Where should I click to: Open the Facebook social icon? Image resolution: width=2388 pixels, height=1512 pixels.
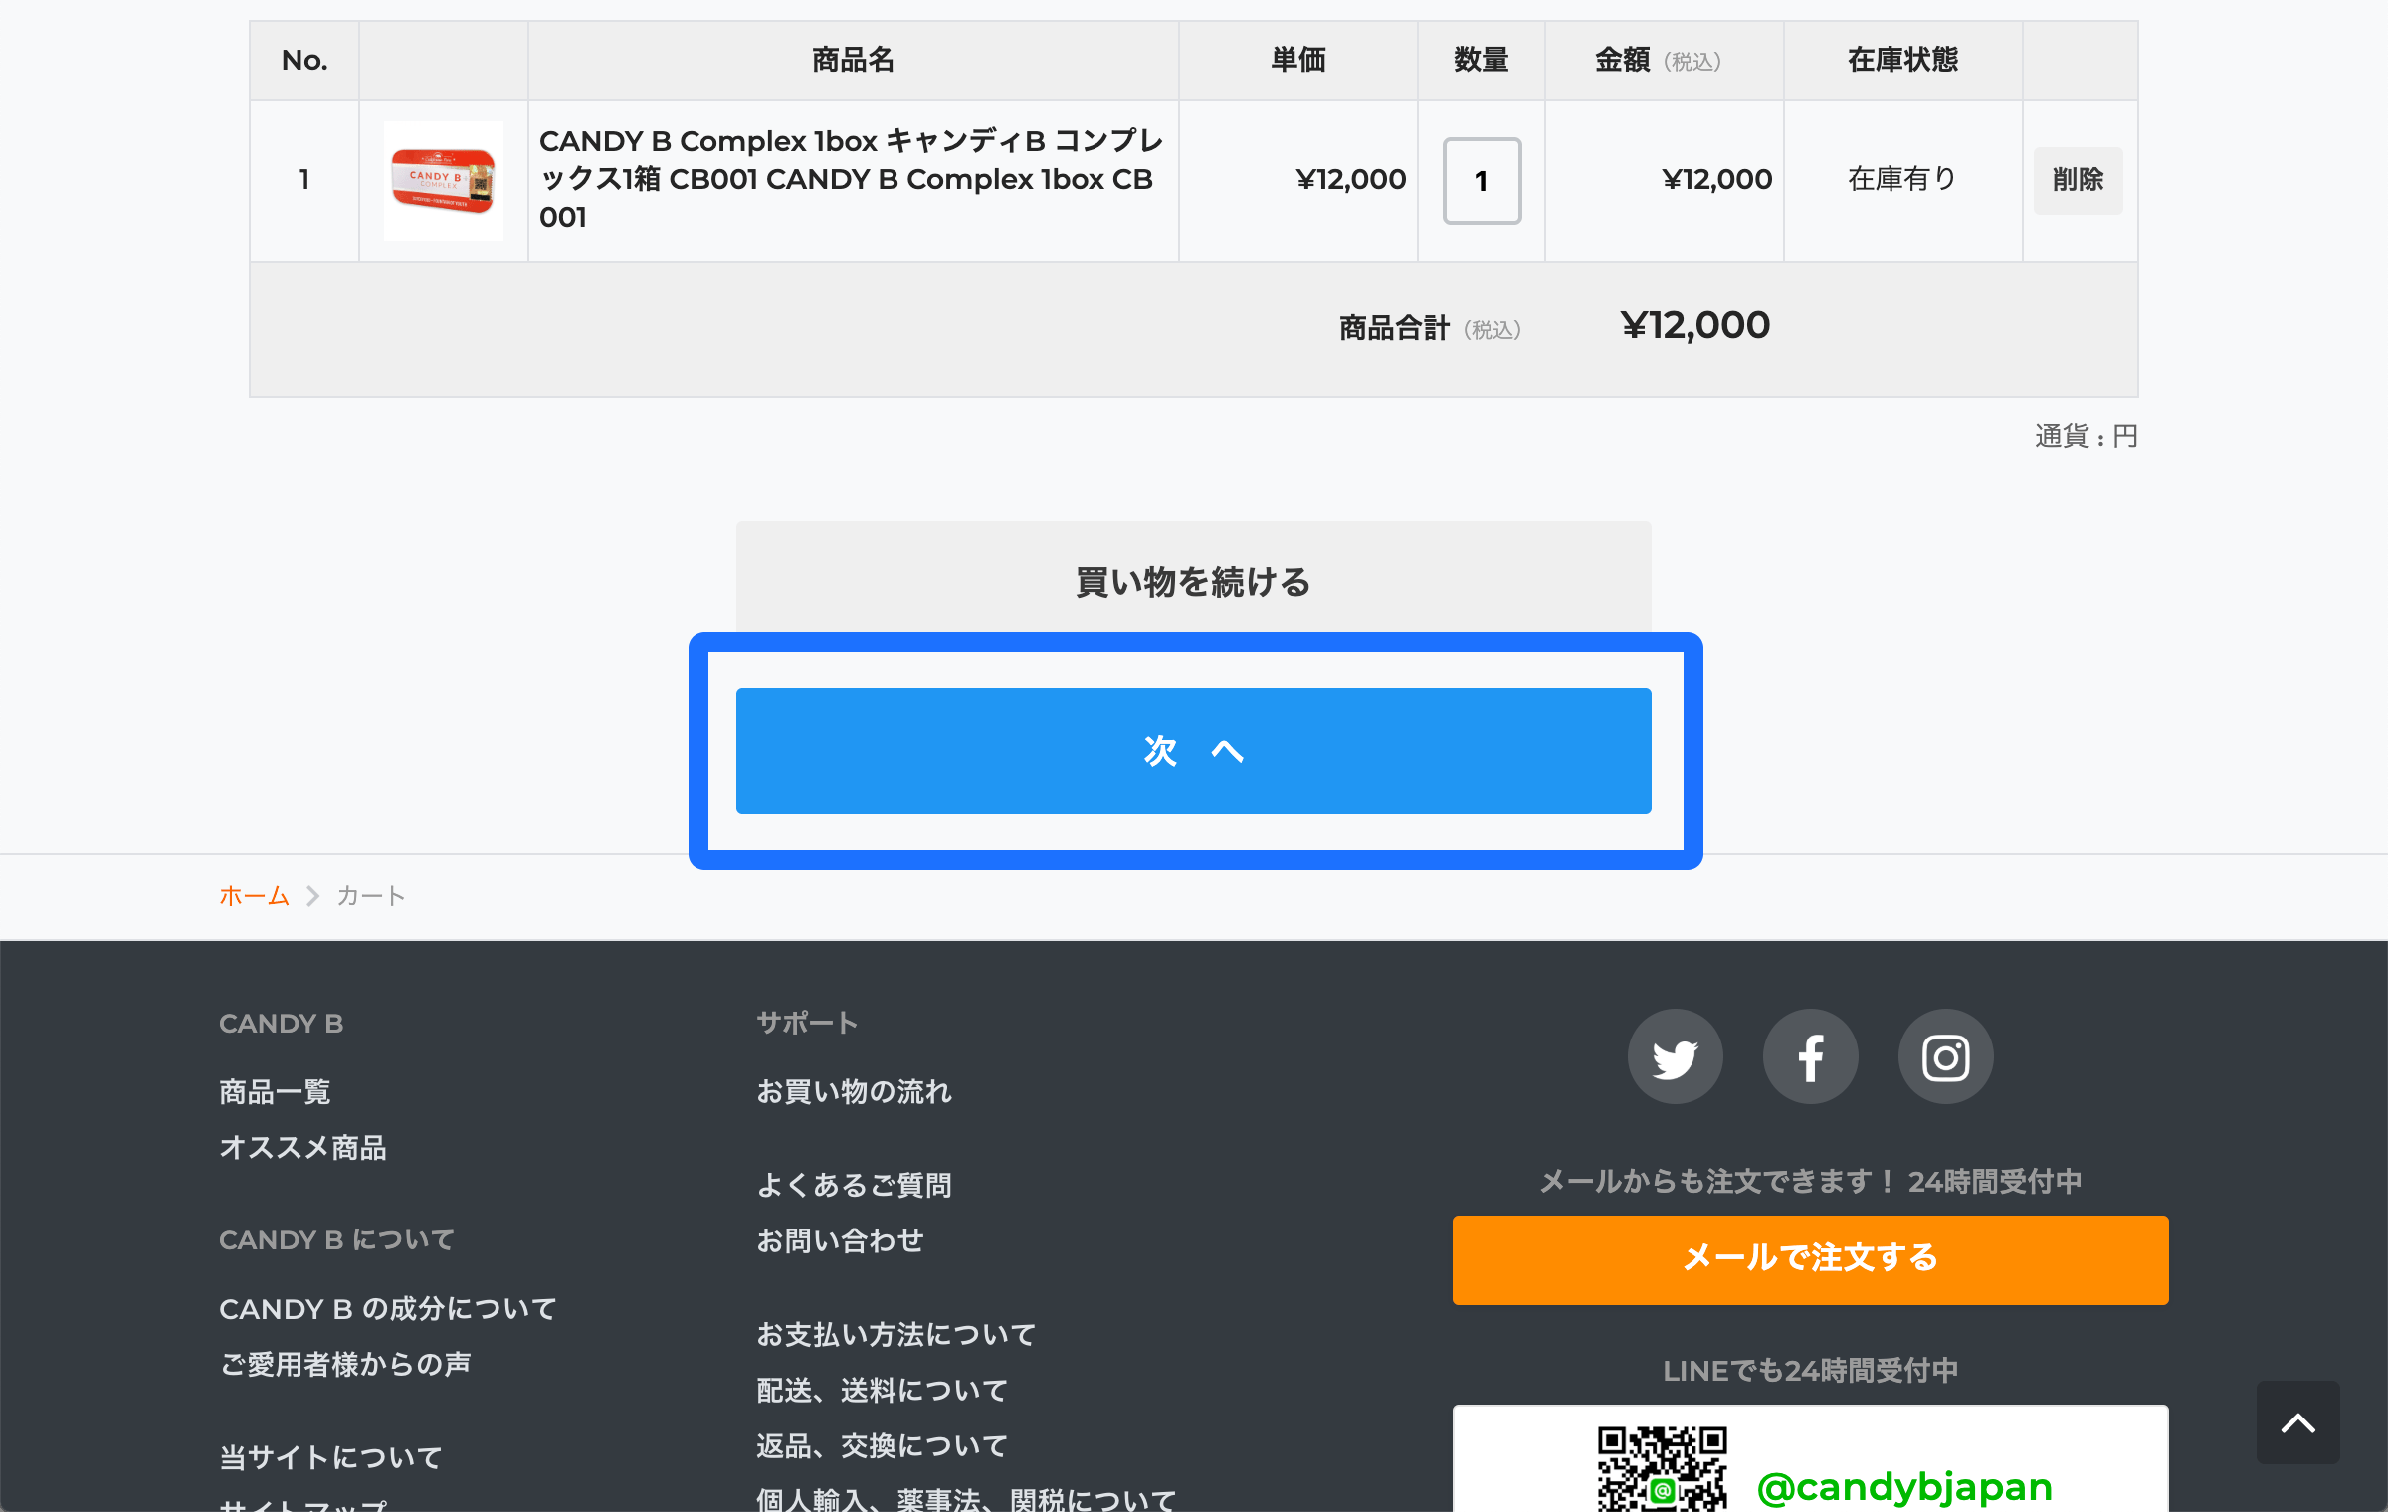click(1810, 1057)
